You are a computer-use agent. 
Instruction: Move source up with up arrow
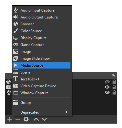36,119
